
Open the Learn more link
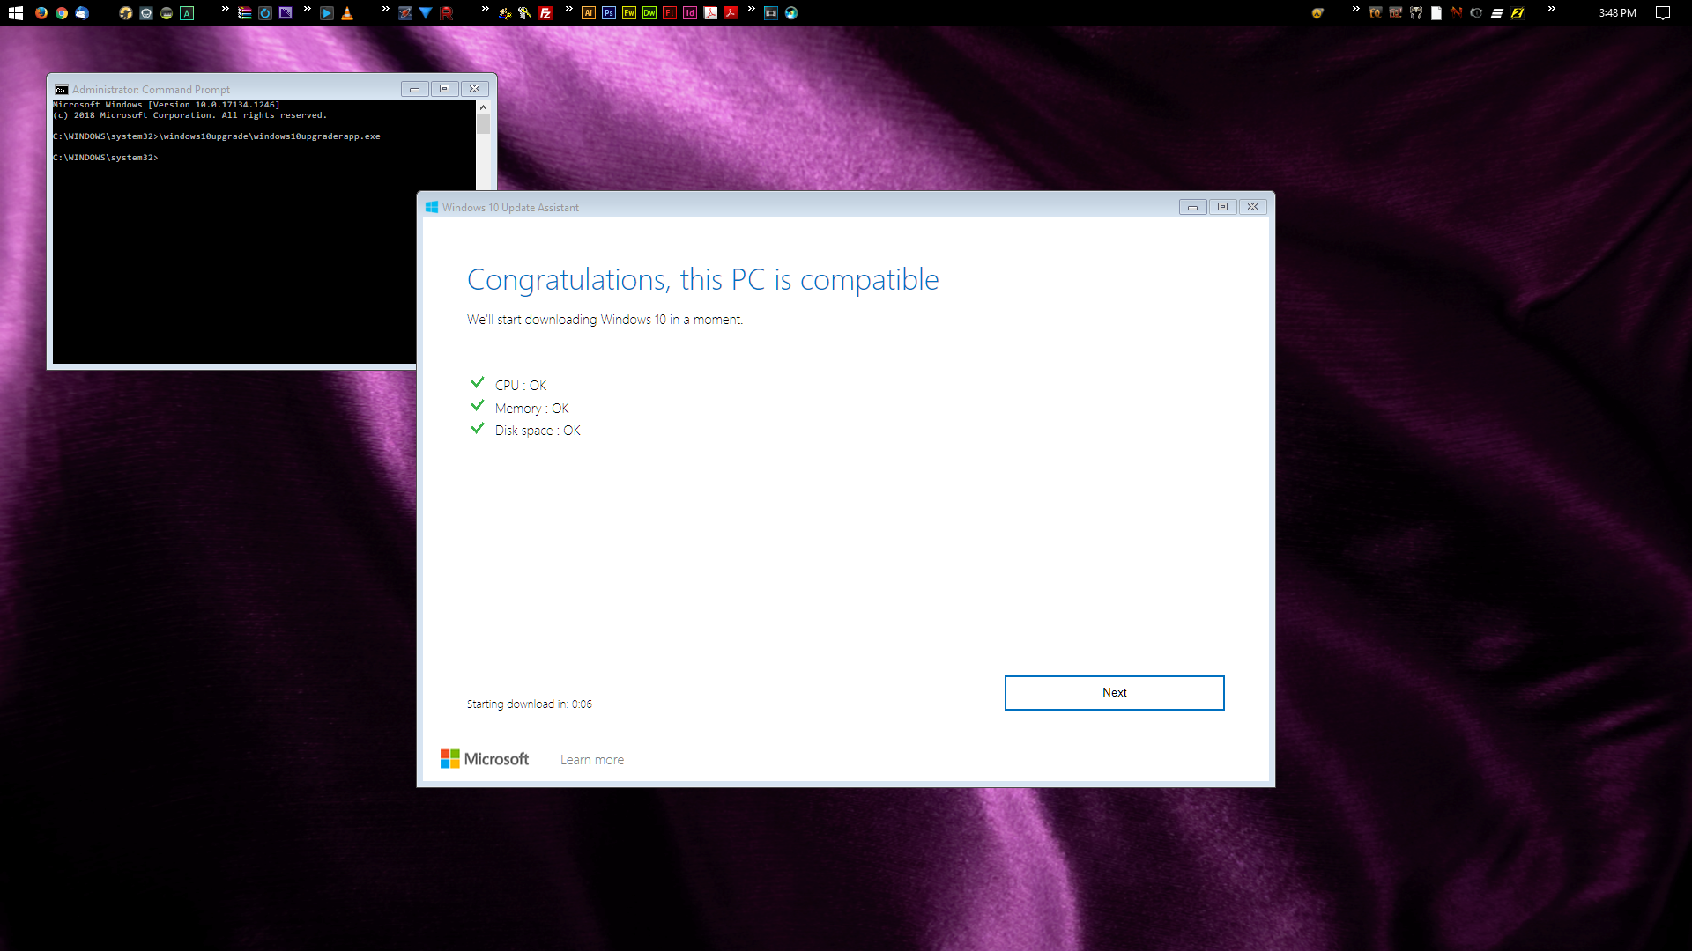click(x=591, y=760)
